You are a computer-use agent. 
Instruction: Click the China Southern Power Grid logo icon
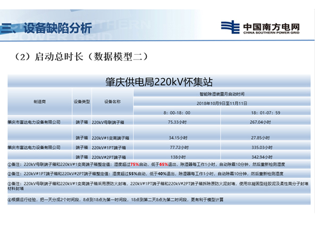230,27
